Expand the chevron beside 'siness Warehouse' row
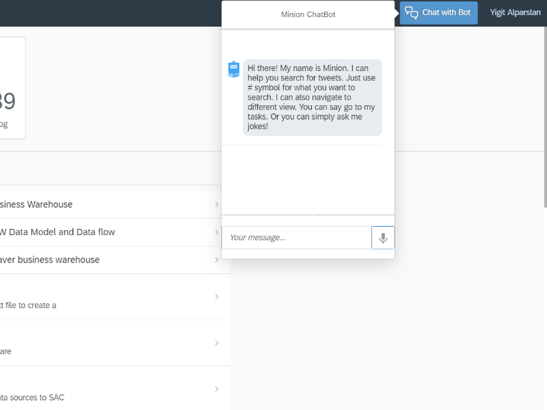 (x=217, y=204)
